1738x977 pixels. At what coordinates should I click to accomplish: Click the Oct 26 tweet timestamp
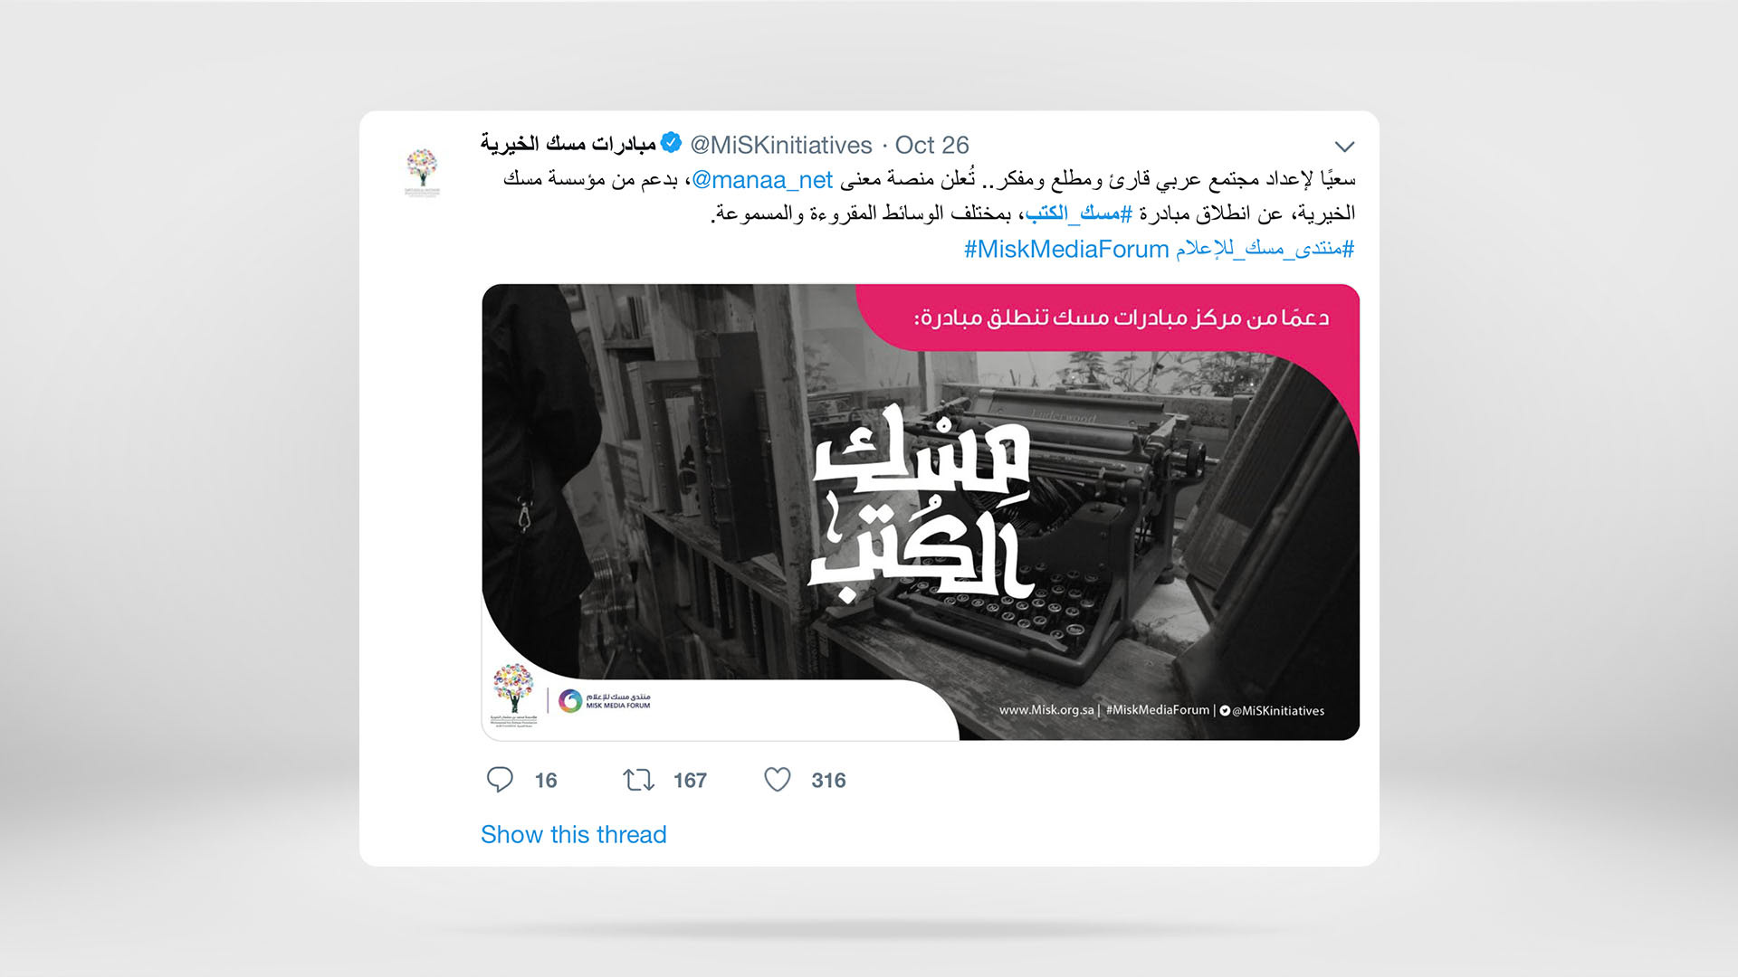tap(931, 145)
